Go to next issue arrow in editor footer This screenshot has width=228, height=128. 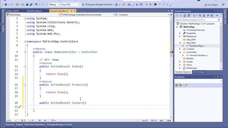[x=45, y=121]
